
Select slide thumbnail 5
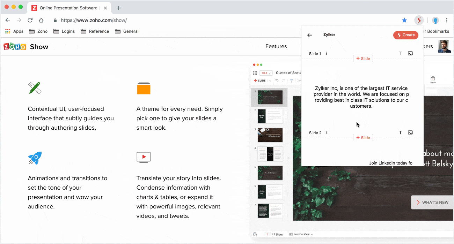[270, 173]
